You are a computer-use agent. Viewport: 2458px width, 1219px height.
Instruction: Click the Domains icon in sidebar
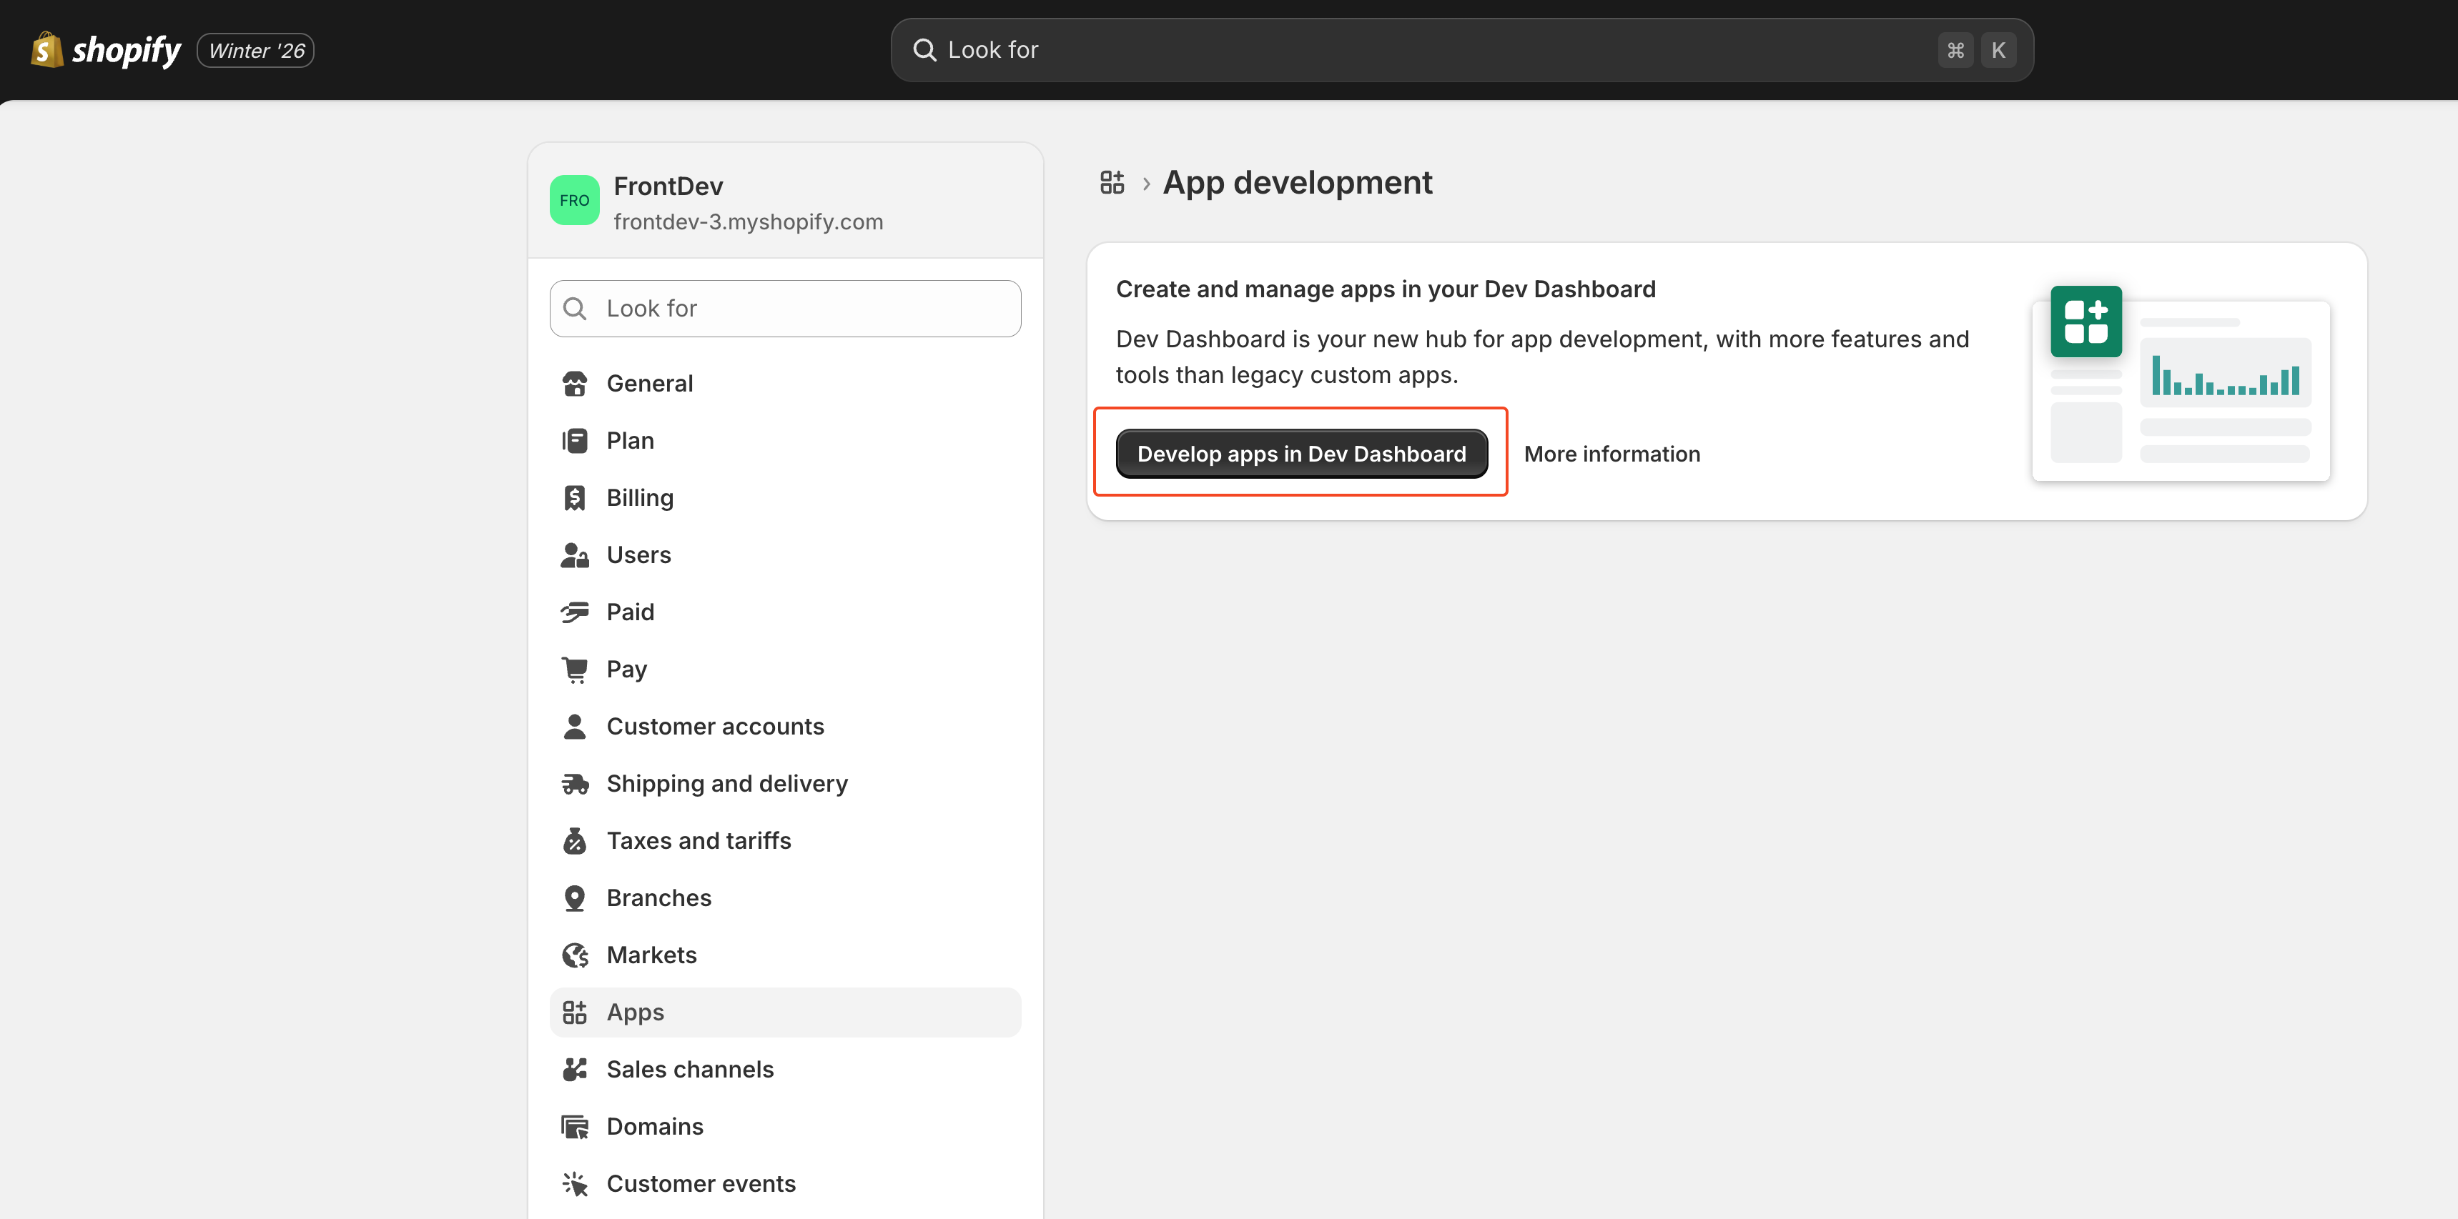pyautogui.click(x=574, y=1127)
